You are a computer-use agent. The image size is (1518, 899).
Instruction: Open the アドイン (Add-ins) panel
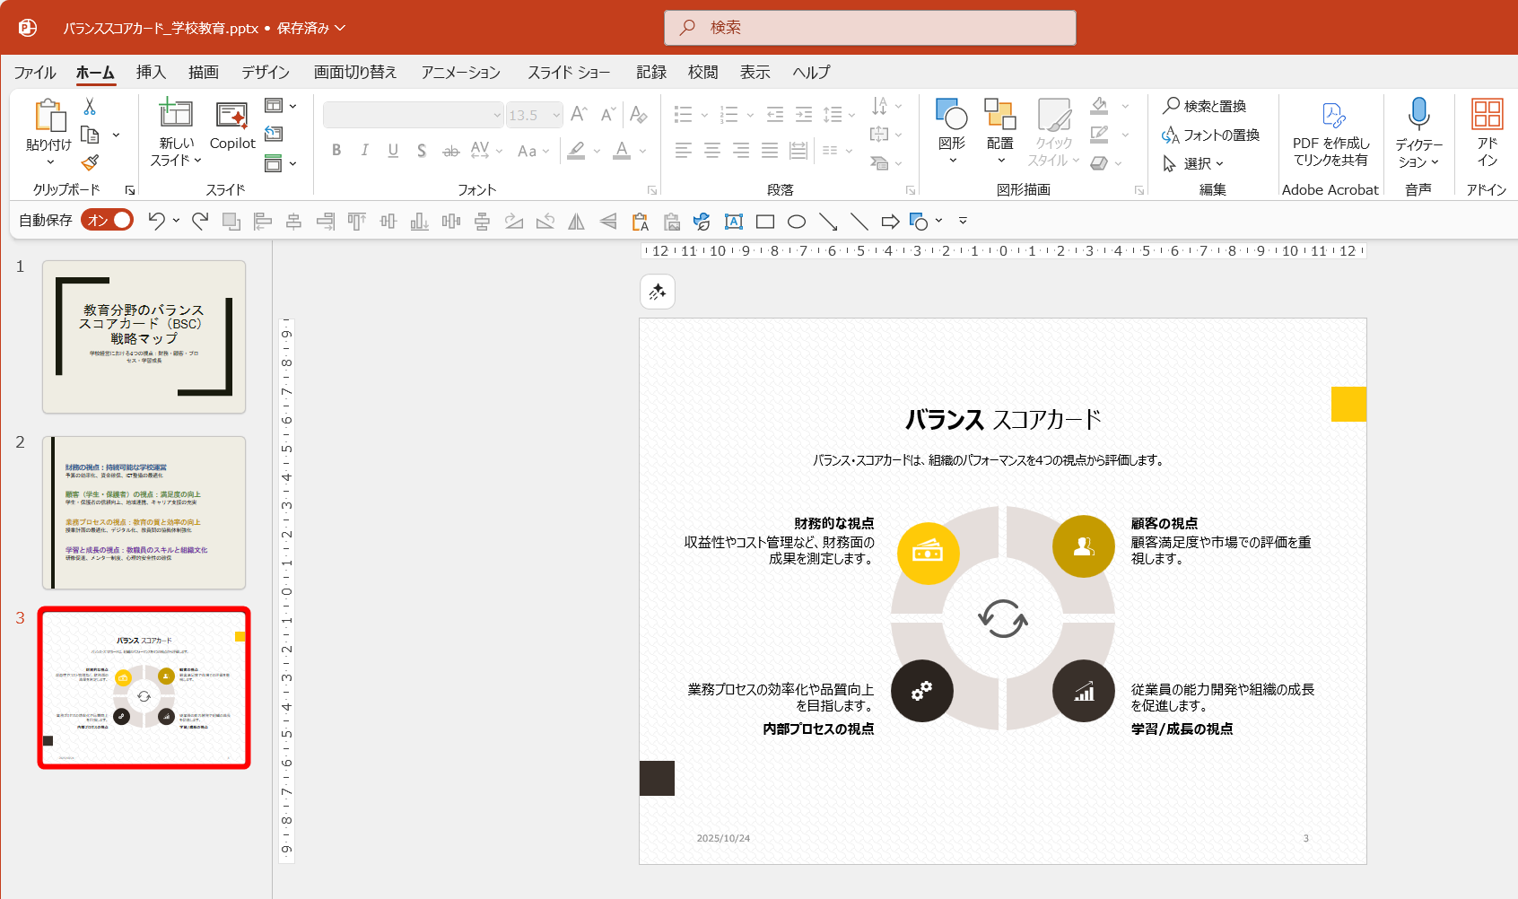pos(1487,133)
